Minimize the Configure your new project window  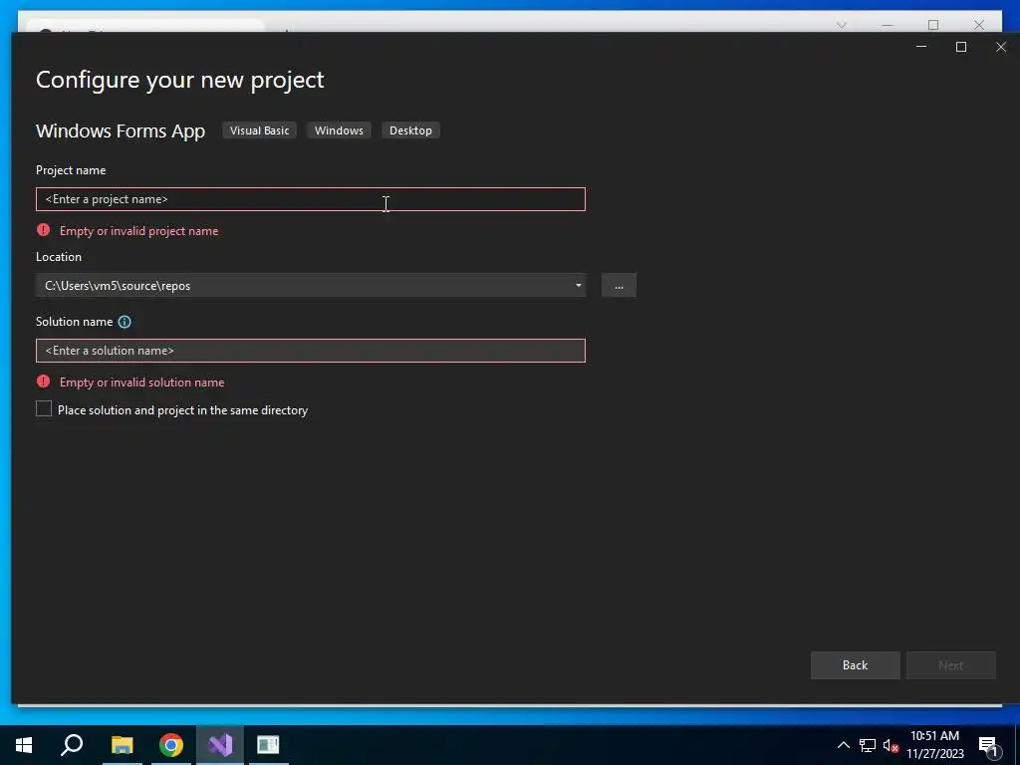point(921,47)
